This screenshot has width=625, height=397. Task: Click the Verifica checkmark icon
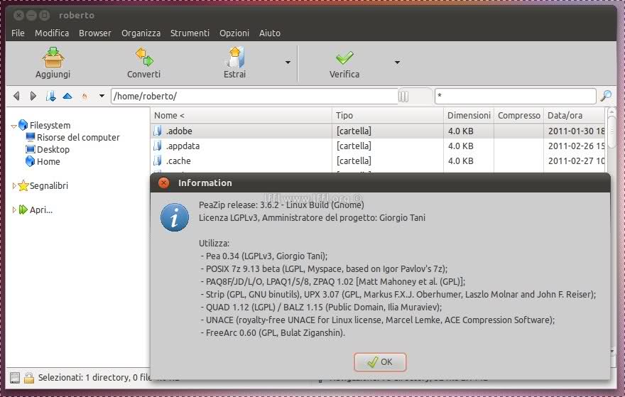(x=344, y=57)
